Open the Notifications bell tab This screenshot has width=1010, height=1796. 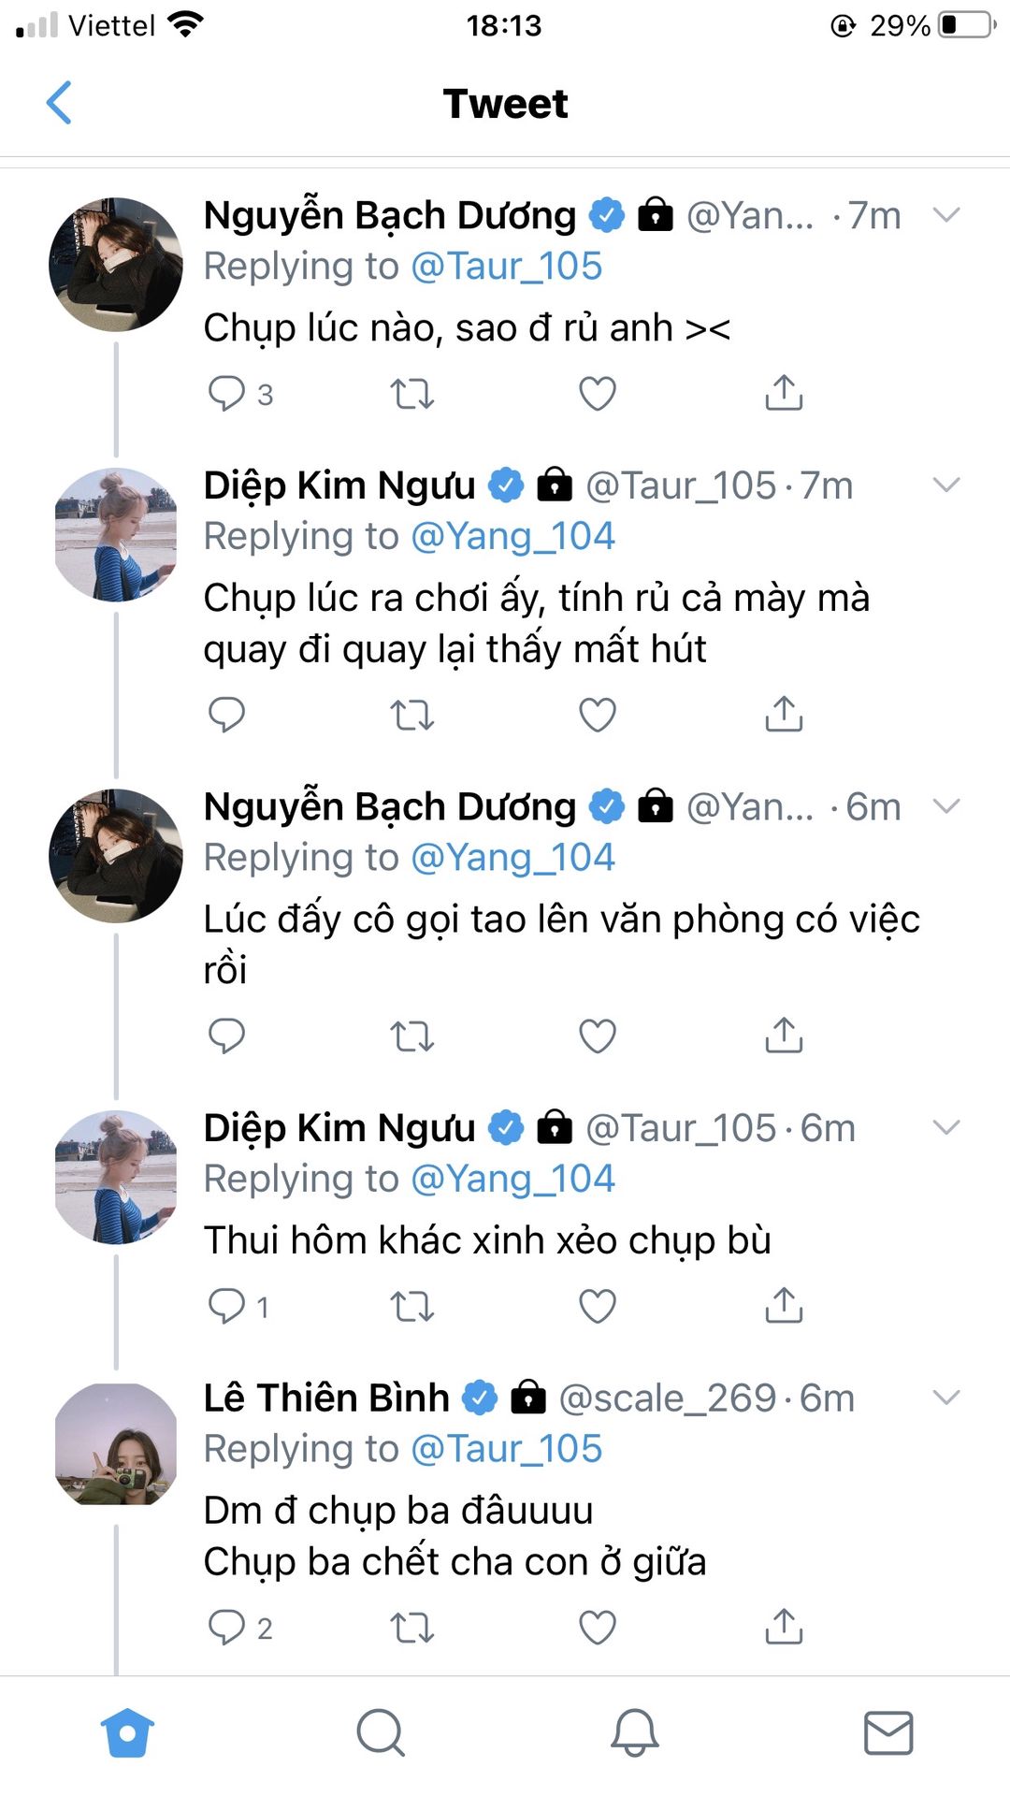(635, 1733)
